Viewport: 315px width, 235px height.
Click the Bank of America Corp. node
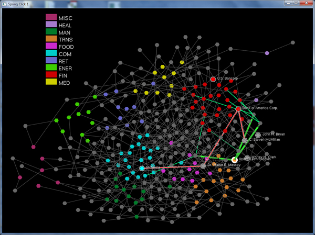pos(238,109)
